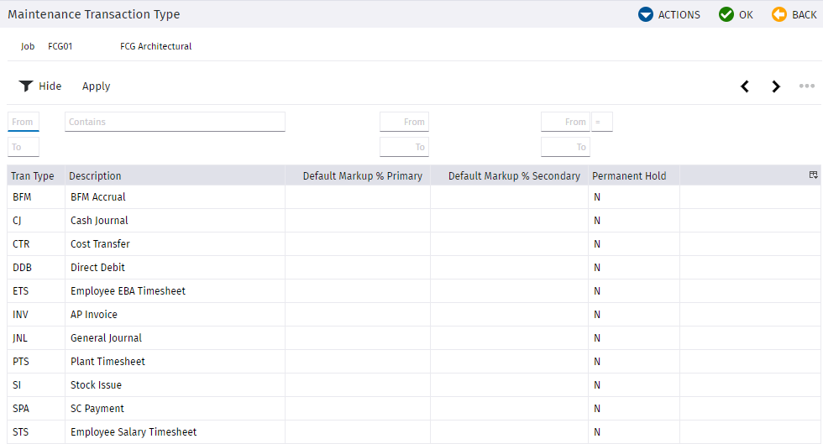The image size is (823, 444).
Task: Open the three-dot more options menu
Action: (807, 86)
